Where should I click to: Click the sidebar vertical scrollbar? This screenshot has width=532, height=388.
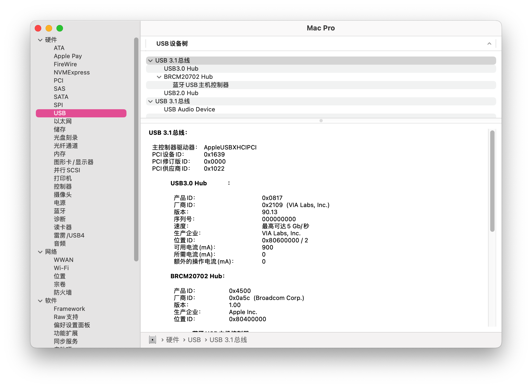pos(136,149)
